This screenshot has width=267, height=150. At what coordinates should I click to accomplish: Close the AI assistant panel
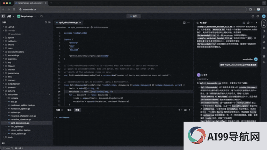click(x=257, y=23)
